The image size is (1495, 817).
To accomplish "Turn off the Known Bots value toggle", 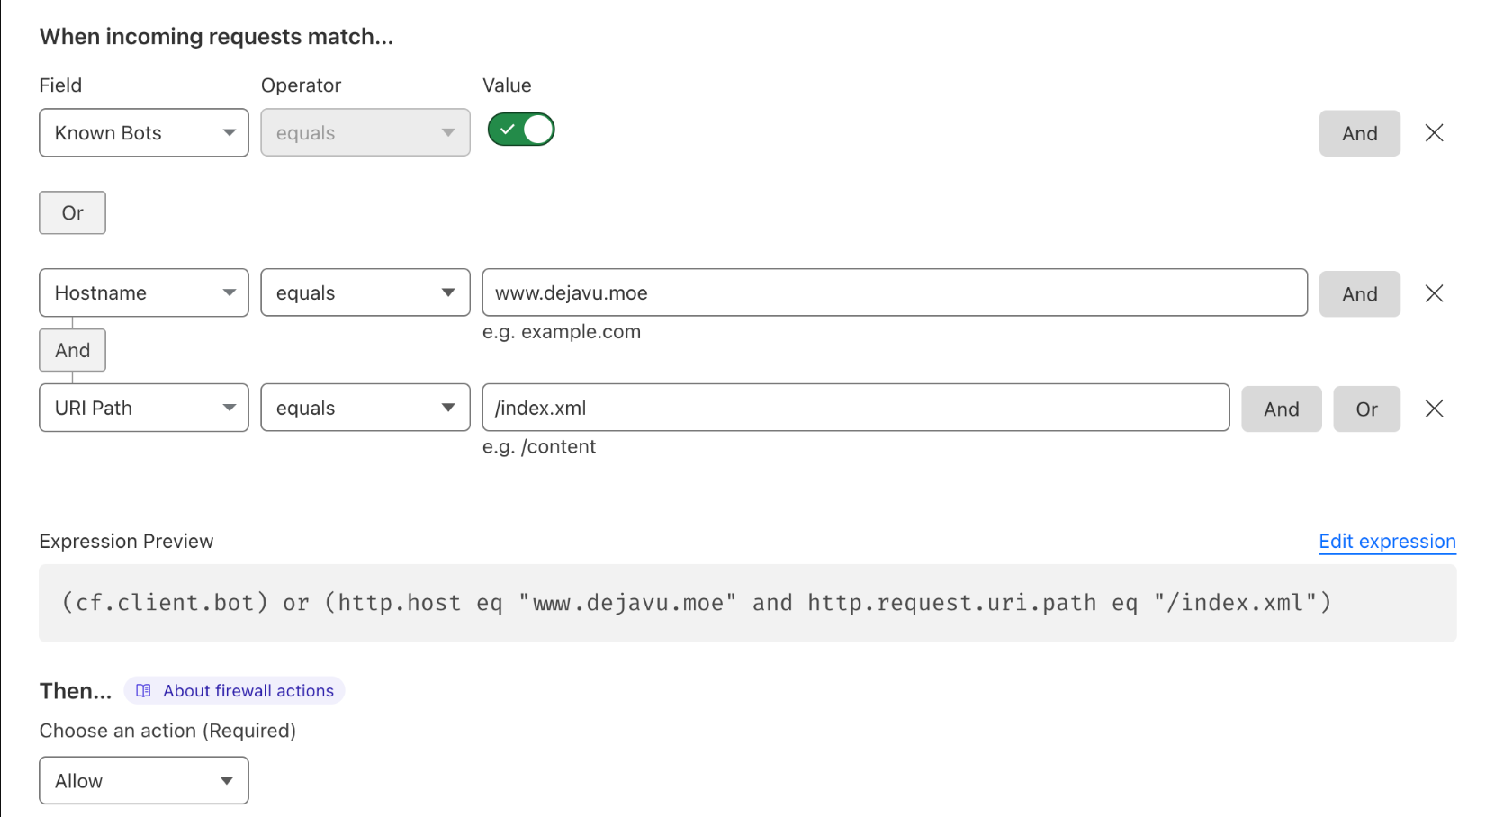I will tap(521, 130).
